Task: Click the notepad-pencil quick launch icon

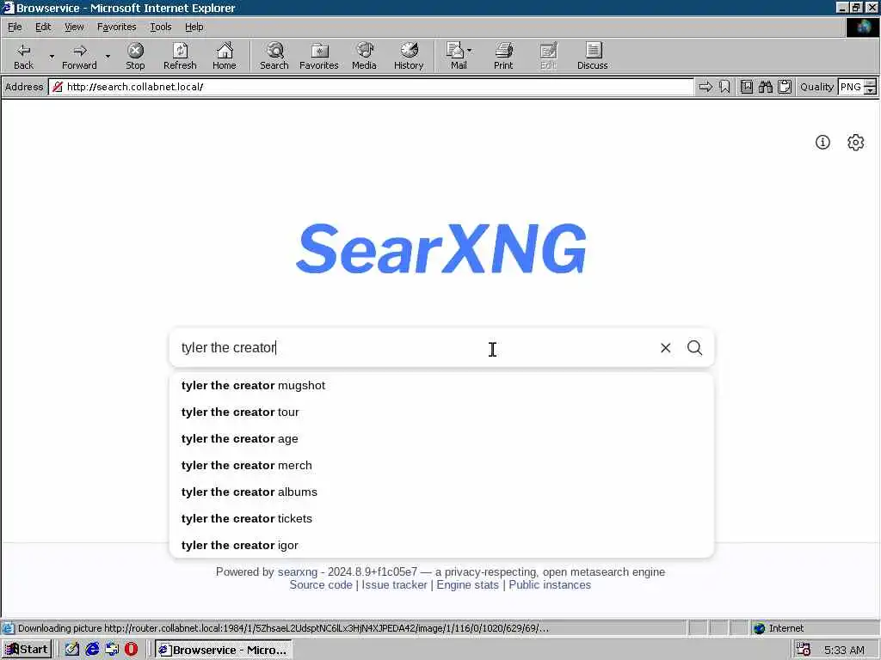Action: point(72,650)
